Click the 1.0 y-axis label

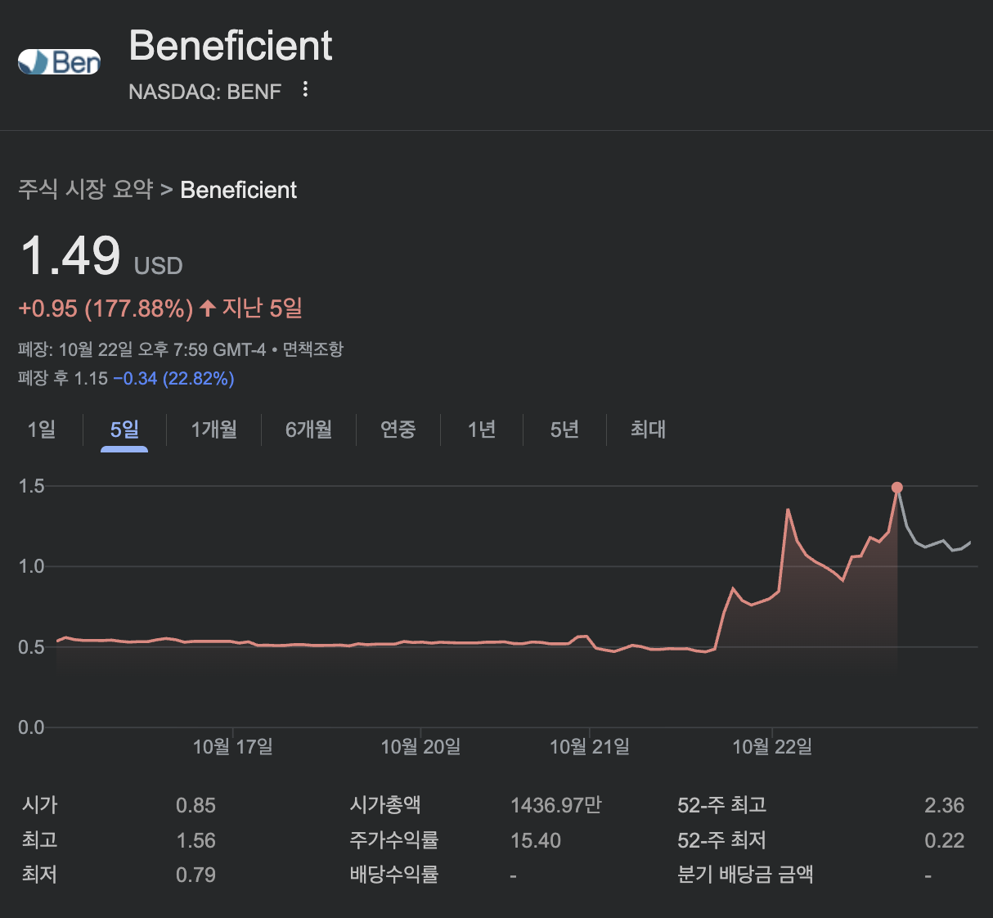click(x=31, y=566)
